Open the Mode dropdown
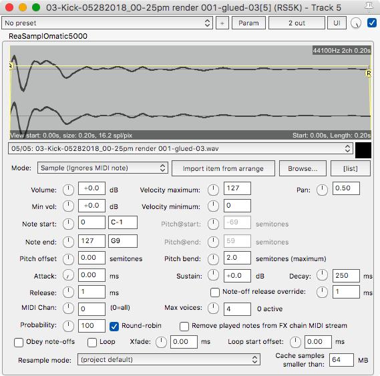The width and height of the screenshot is (380, 376). pyautogui.click(x=103, y=168)
